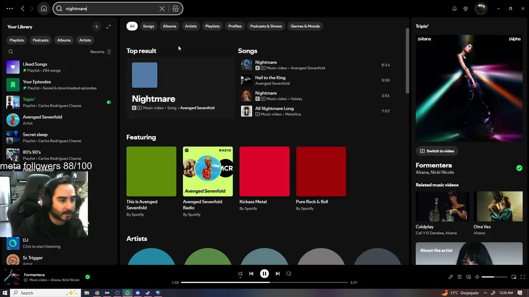
Task: Open the Tripin' playlist in library
Action: [x=59, y=102]
